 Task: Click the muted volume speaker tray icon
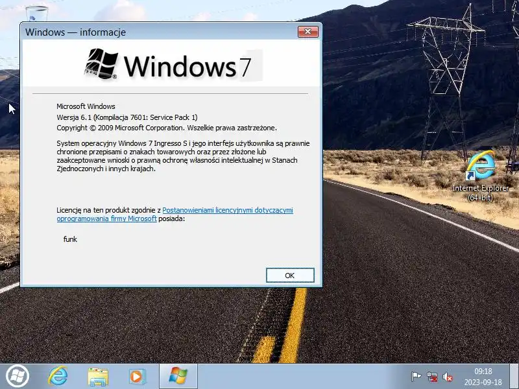[448, 377]
